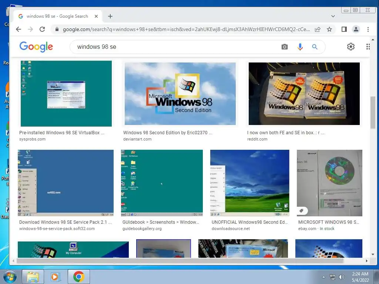
Task: Expand the tab search dropdown arrow
Action: coord(333,16)
